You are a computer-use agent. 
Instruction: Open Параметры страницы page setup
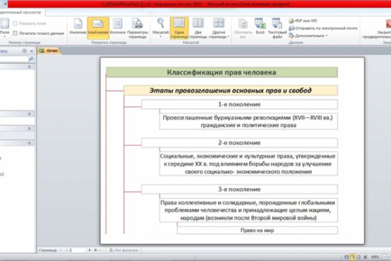[137, 28]
